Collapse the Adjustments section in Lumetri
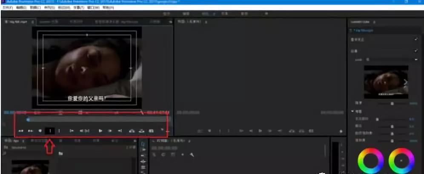The height and width of the screenshot is (174, 424). [x=352, y=112]
